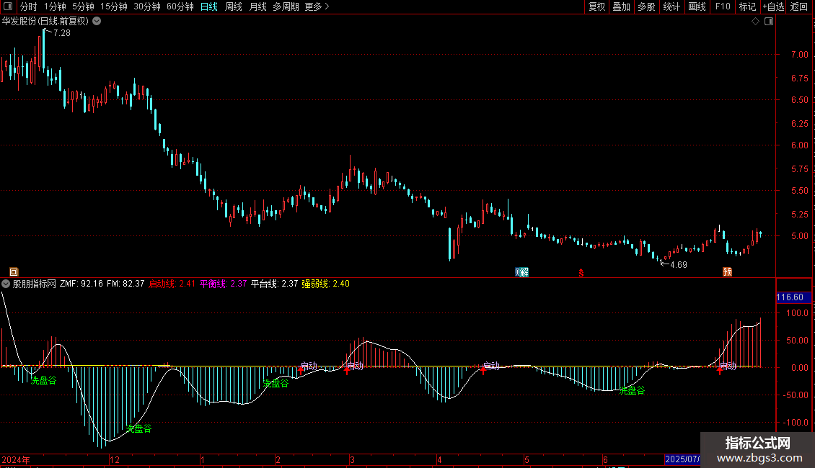Toggle the right side panel icon

click(x=770, y=22)
